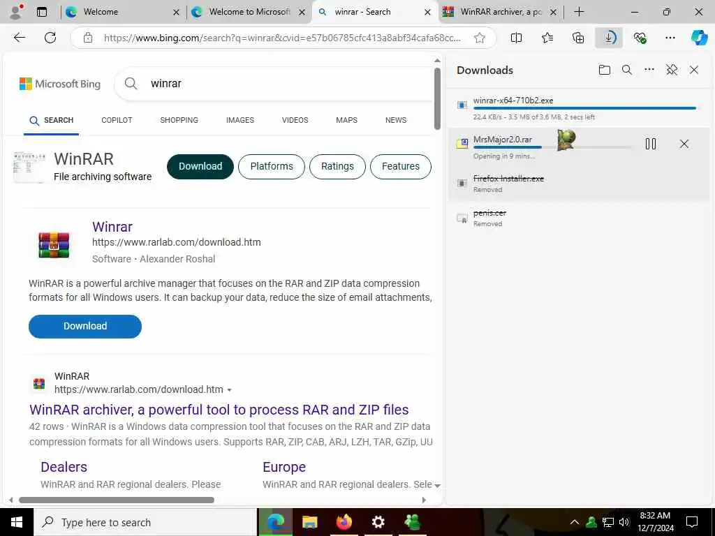715x536 pixels.
Task: Search downloads magnifier icon
Action: tap(627, 70)
